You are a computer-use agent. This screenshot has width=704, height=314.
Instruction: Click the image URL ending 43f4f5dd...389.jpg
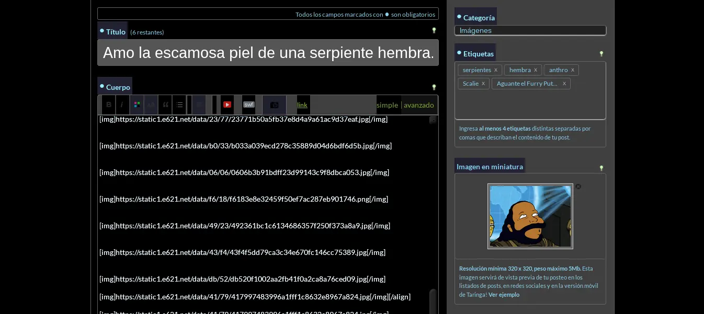(x=243, y=252)
